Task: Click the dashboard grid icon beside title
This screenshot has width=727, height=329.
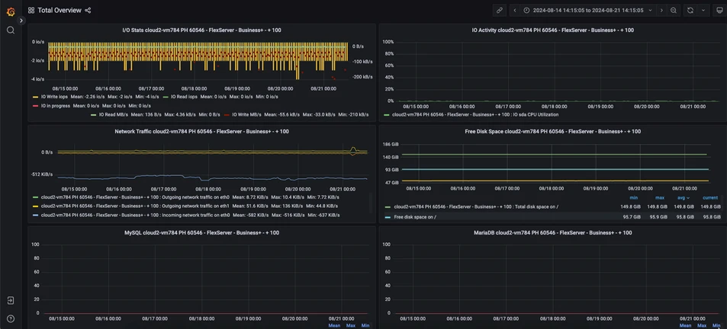Action: pyautogui.click(x=31, y=11)
